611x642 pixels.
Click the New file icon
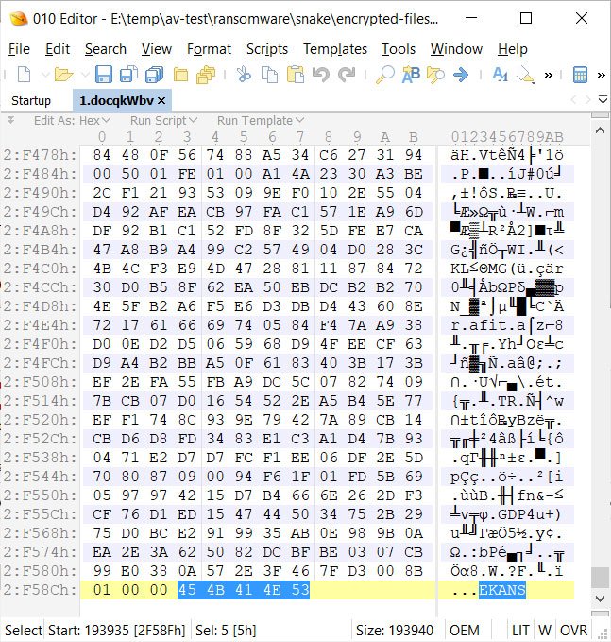tap(23, 75)
